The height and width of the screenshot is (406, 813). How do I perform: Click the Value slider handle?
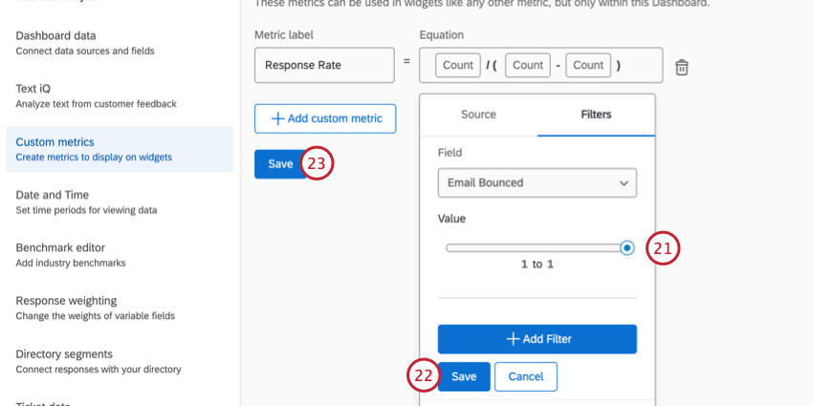[626, 247]
